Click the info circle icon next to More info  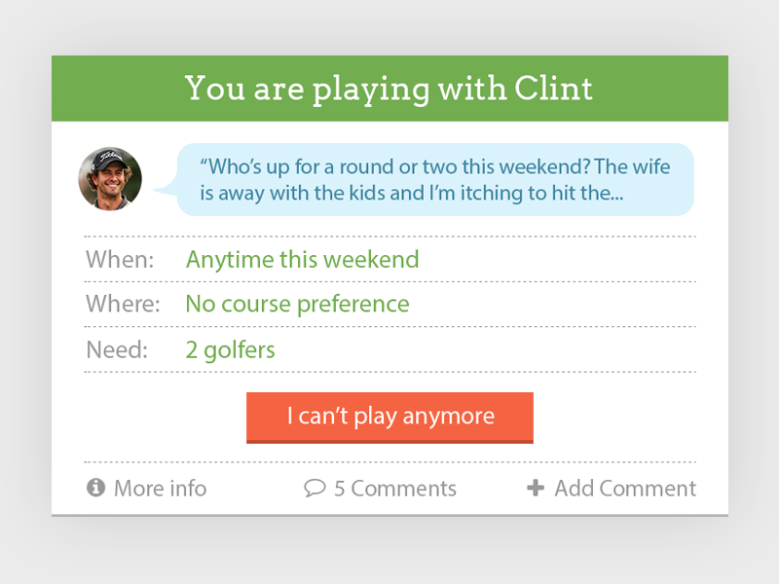point(95,489)
